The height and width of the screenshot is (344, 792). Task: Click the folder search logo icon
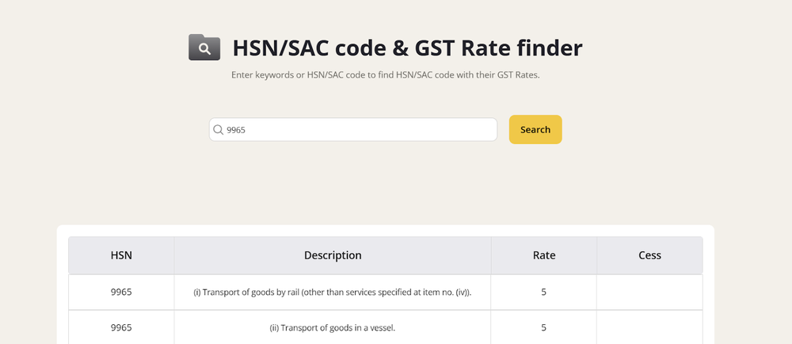point(204,48)
